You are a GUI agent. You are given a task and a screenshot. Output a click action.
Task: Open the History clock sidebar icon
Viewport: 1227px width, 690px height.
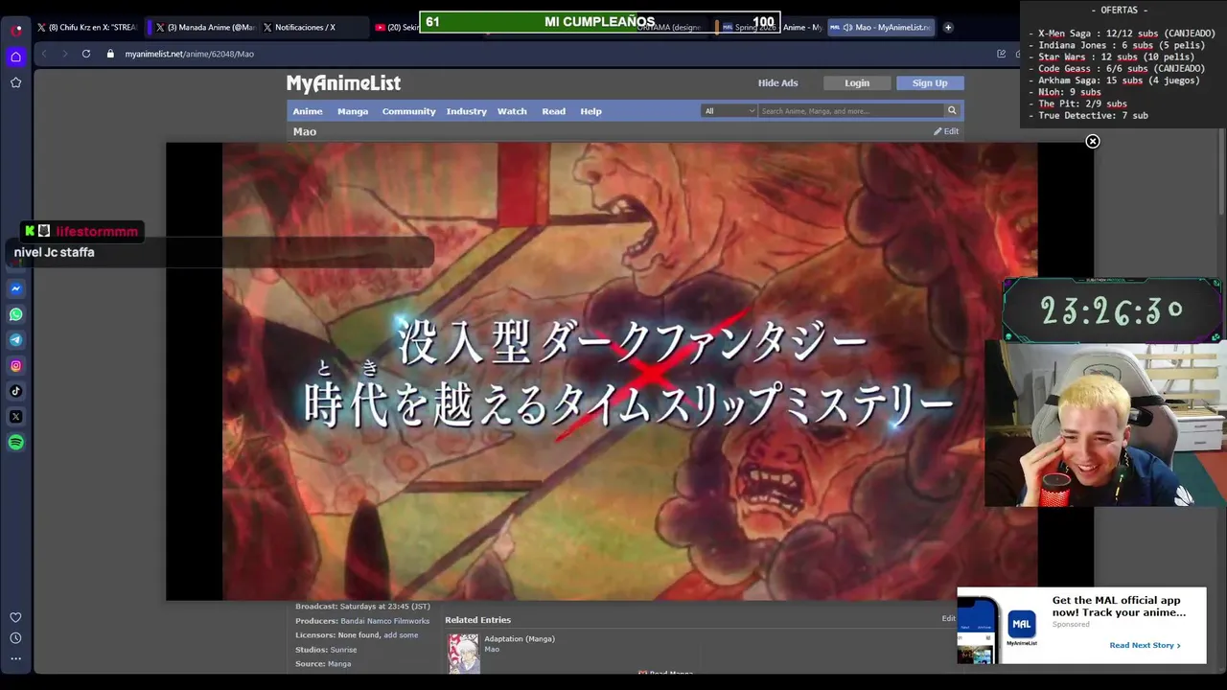[x=15, y=638]
